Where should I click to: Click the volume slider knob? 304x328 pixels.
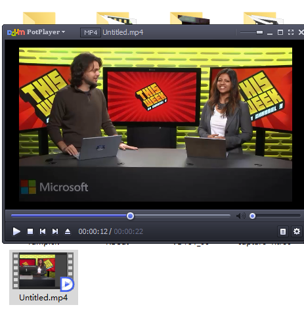[x=252, y=216]
